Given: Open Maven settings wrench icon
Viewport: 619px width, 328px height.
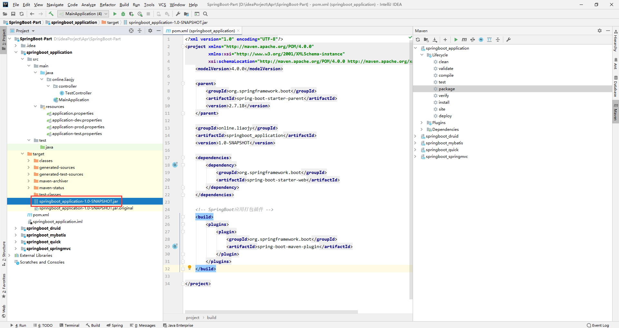Looking at the screenshot, I should (508, 40).
